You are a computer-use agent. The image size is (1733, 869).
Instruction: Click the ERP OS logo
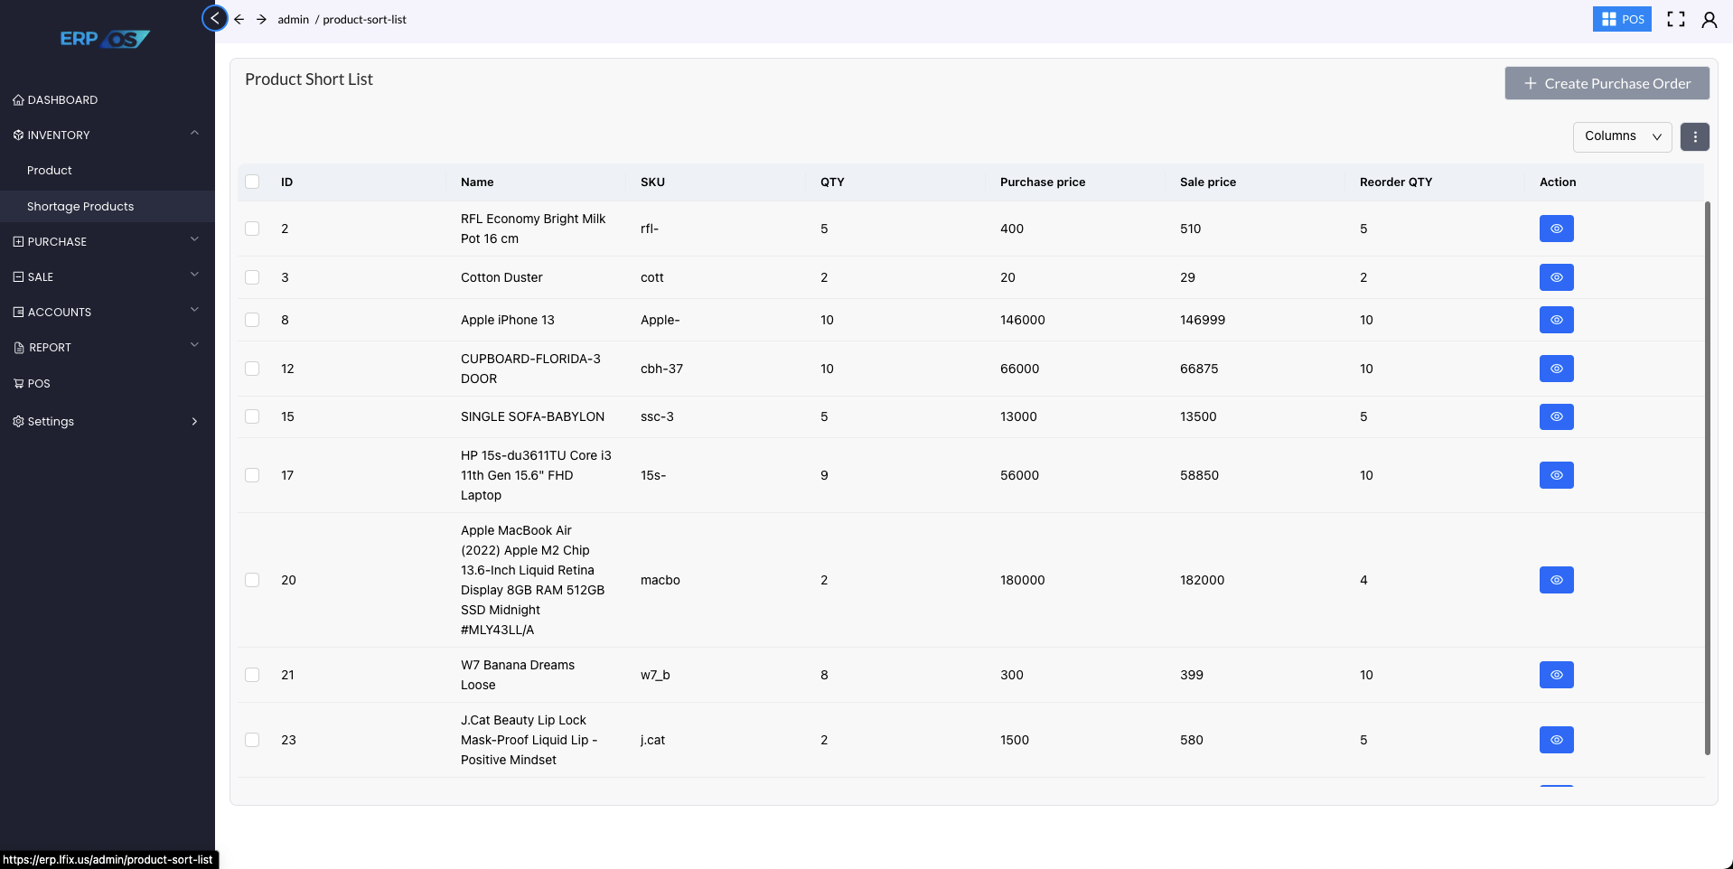click(105, 39)
